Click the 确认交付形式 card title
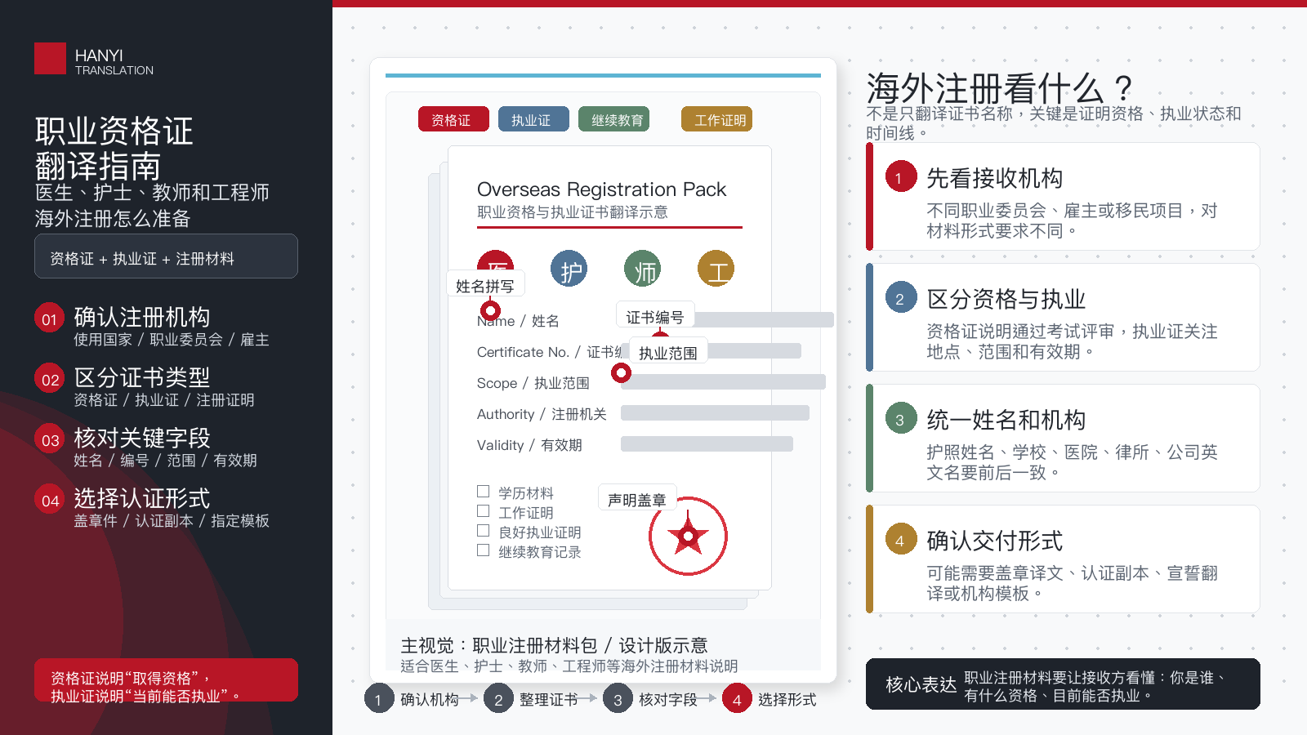Screen dimensions: 1307x735 994,541
